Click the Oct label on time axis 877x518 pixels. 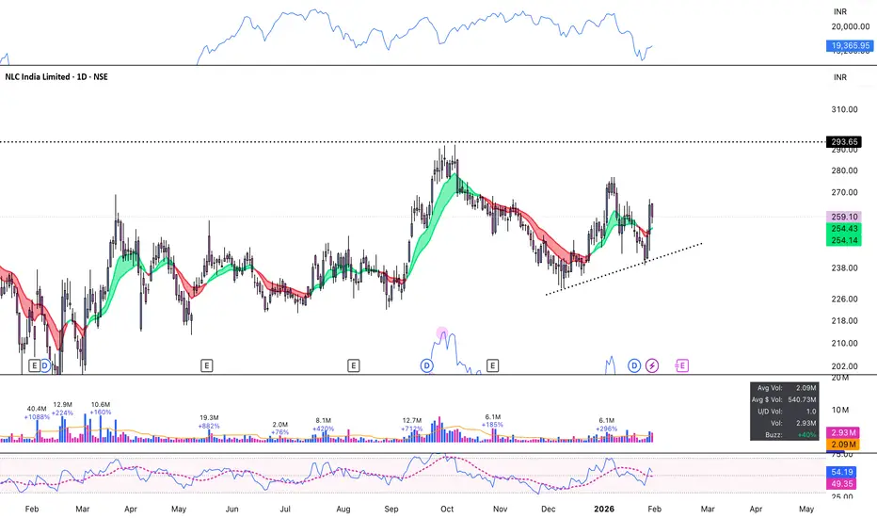pos(447,509)
